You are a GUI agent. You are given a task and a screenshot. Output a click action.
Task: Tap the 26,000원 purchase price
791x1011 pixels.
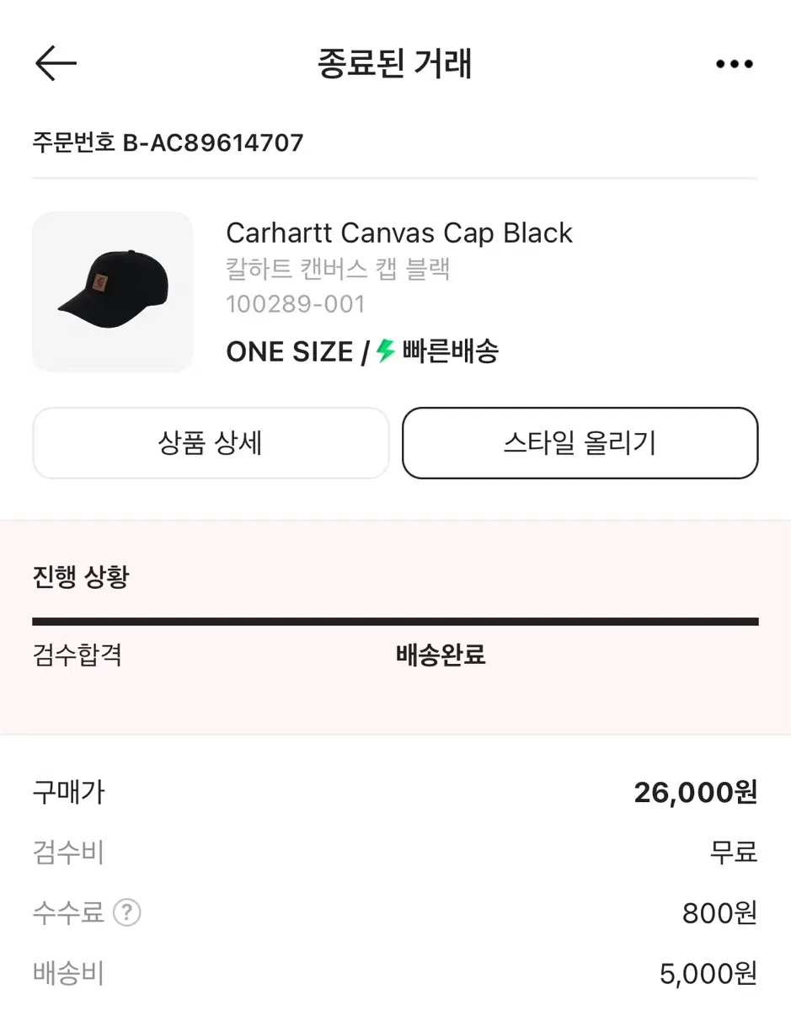point(696,792)
